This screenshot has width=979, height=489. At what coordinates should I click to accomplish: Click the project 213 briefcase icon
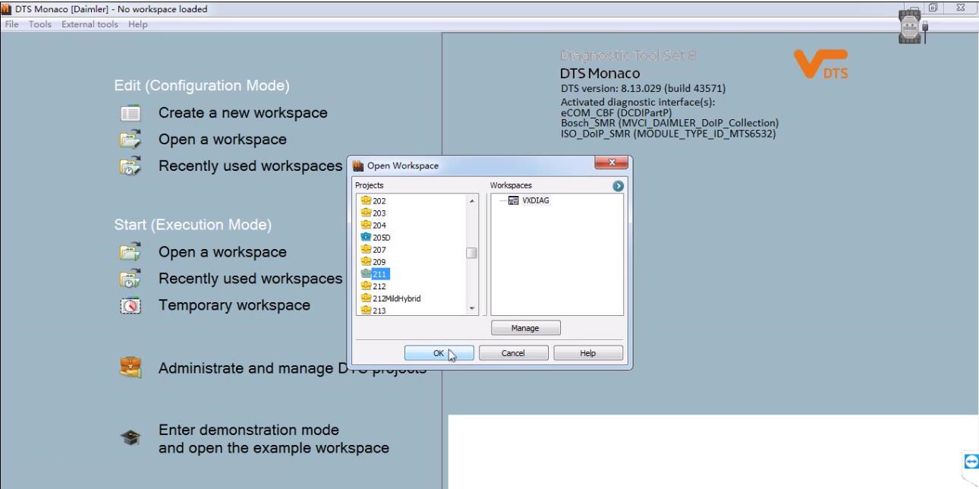[x=367, y=311]
